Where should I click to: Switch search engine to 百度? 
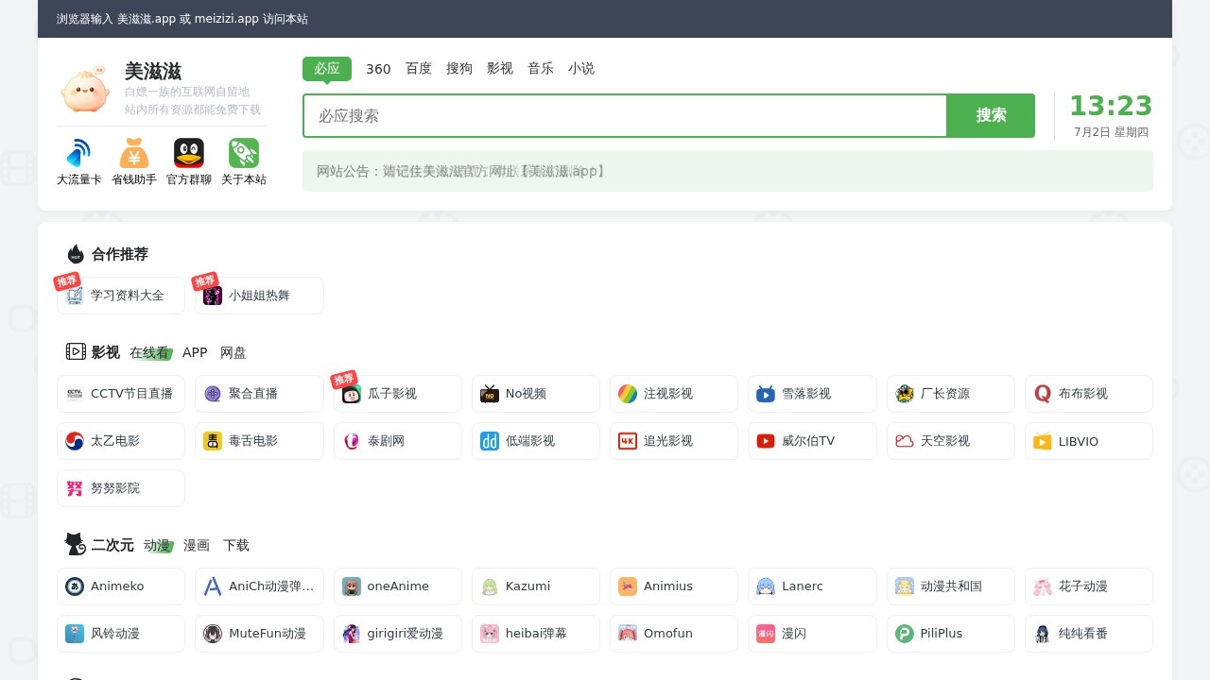tap(419, 69)
